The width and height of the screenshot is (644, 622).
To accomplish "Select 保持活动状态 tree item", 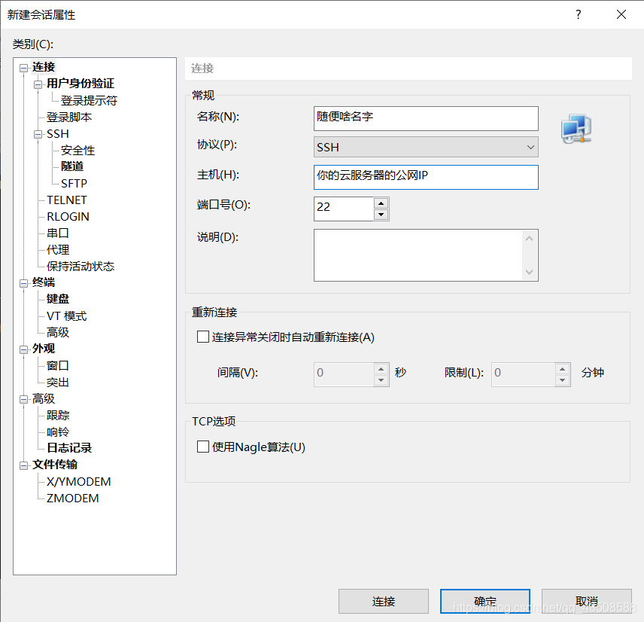I will pyautogui.click(x=80, y=267).
